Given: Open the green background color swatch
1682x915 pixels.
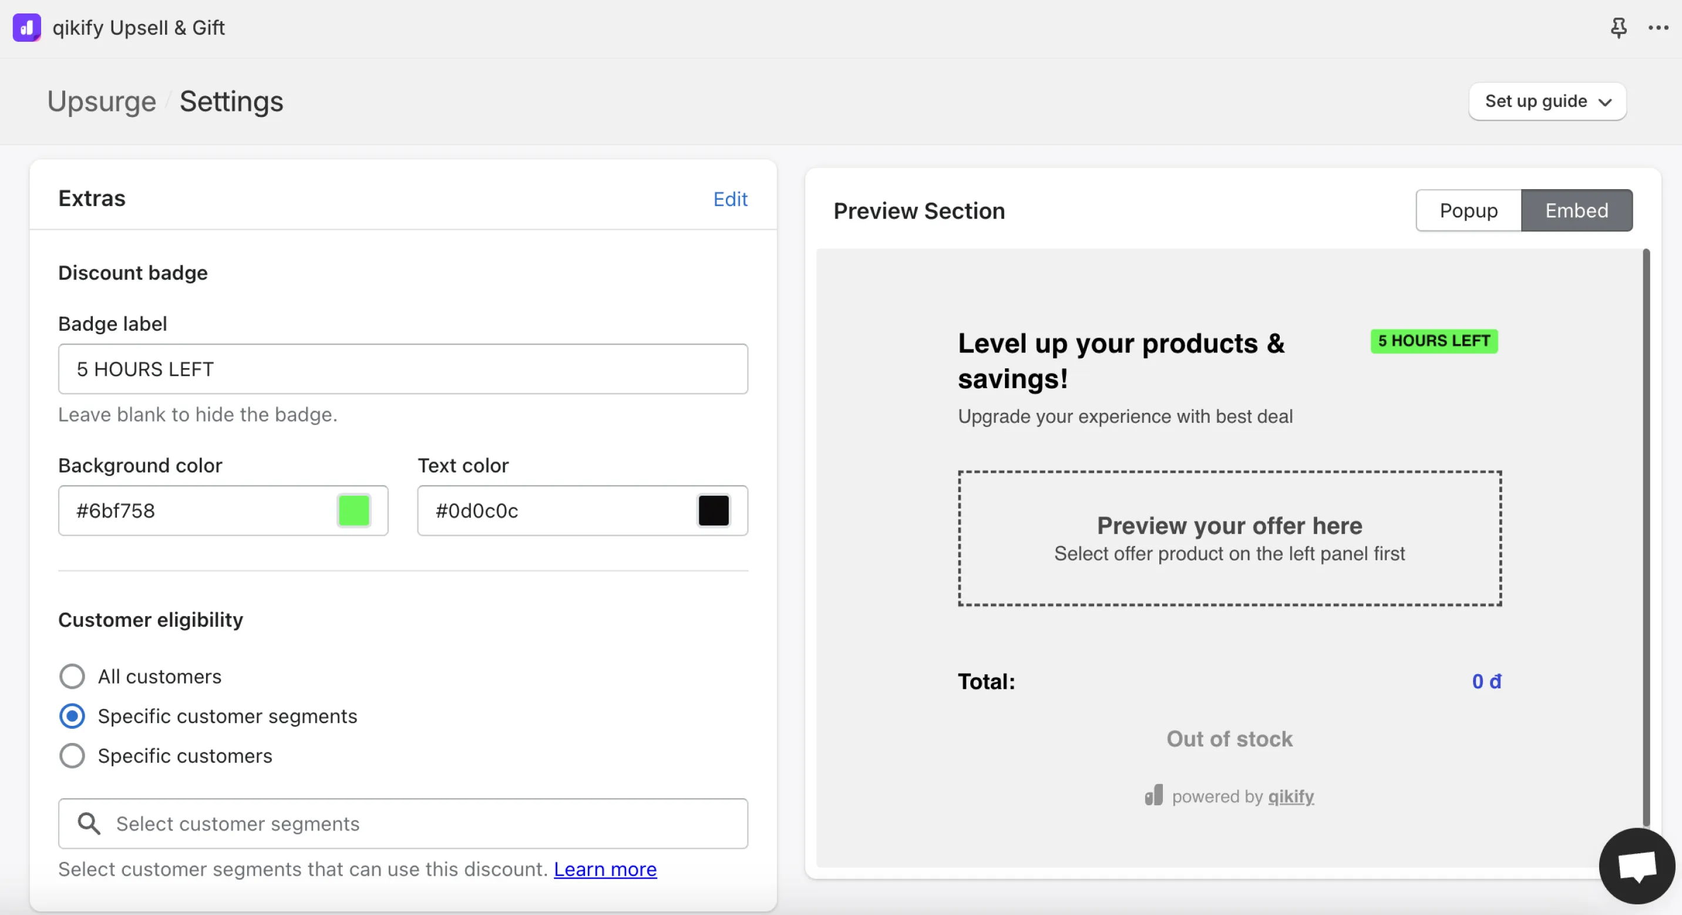Looking at the screenshot, I should pos(354,511).
